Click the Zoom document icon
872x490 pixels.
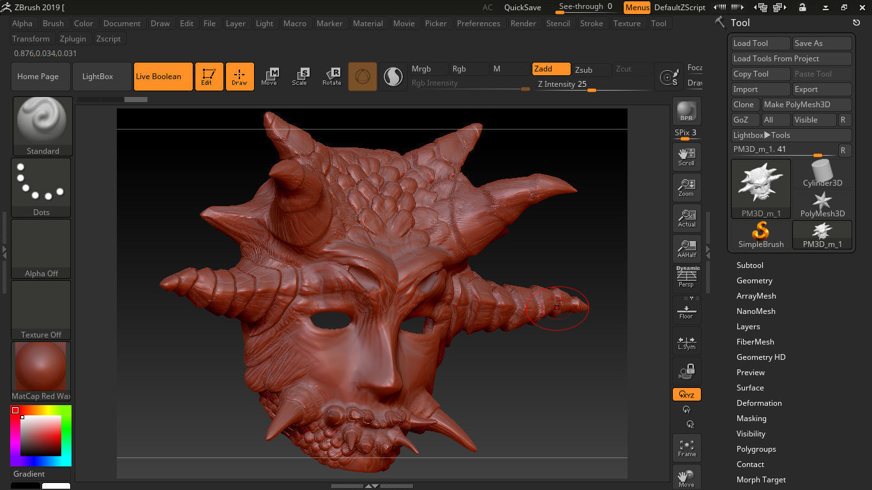tap(686, 187)
